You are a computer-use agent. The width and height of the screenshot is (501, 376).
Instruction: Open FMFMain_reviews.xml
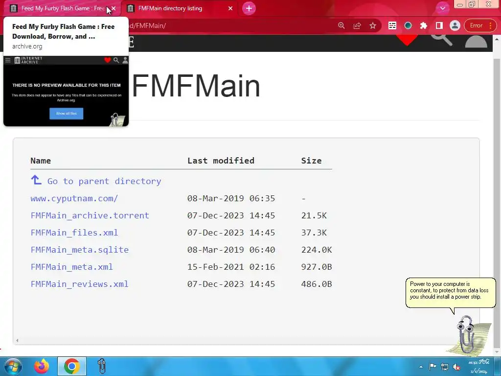[x=80, y=284]
